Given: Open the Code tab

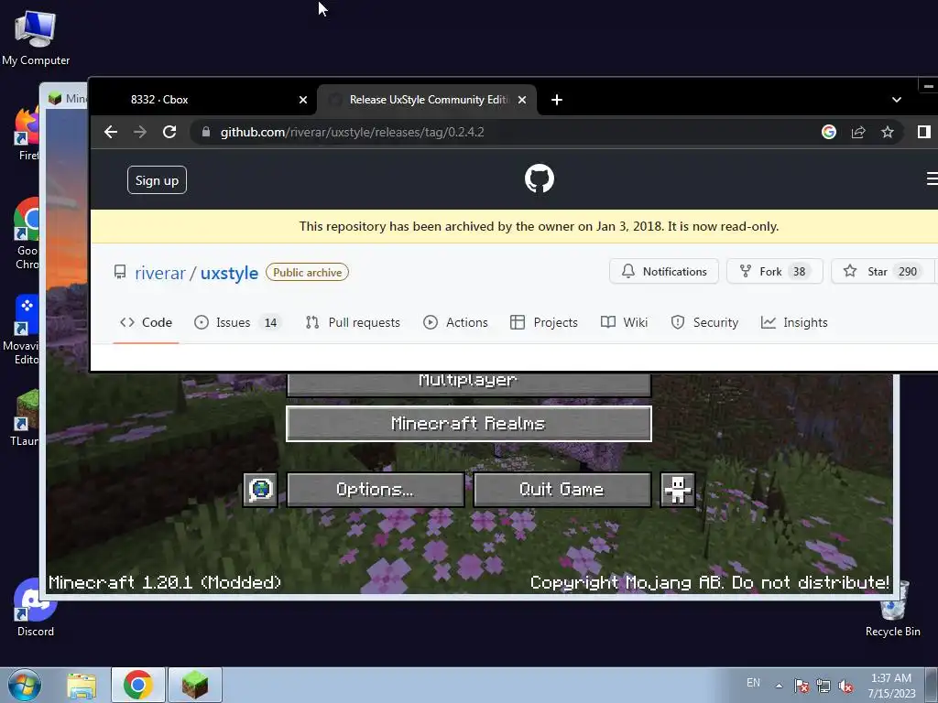Looking at the screenshot, I should (x=146, y=322).
